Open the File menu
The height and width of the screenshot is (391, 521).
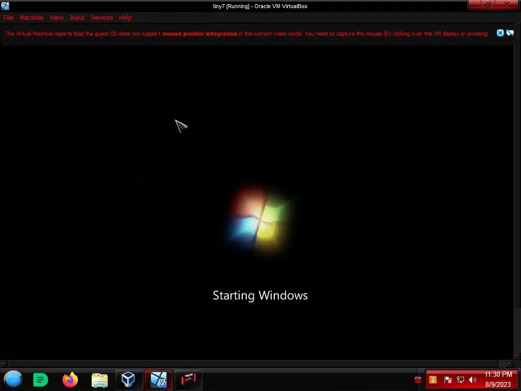tap(8, 18)
